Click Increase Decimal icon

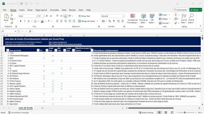pyautogui.click(x=118, y=21)
